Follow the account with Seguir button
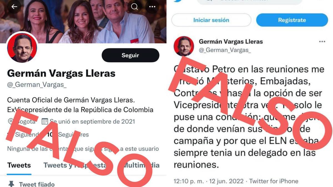Screen dimensions: 333x187 130,55
